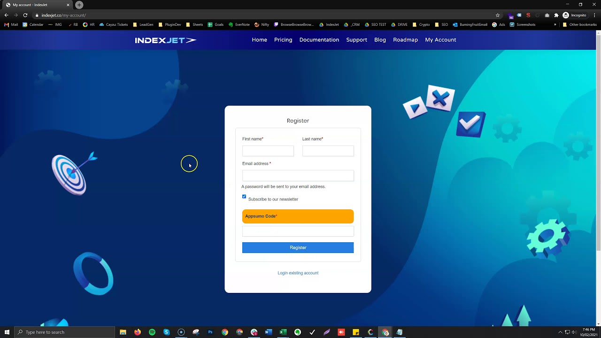Follow the Login existing account link
Screen dimensions: 601x338
tap(298, 273)
